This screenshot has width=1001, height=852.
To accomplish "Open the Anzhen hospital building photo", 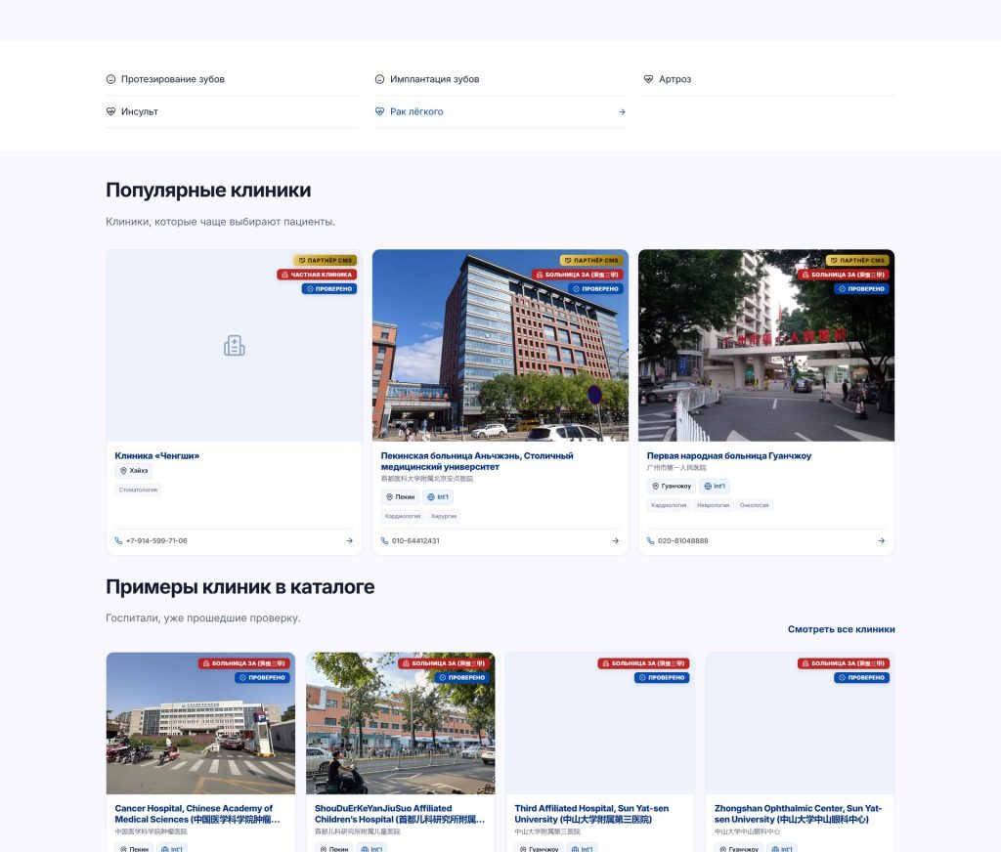I will click(500, 345).
